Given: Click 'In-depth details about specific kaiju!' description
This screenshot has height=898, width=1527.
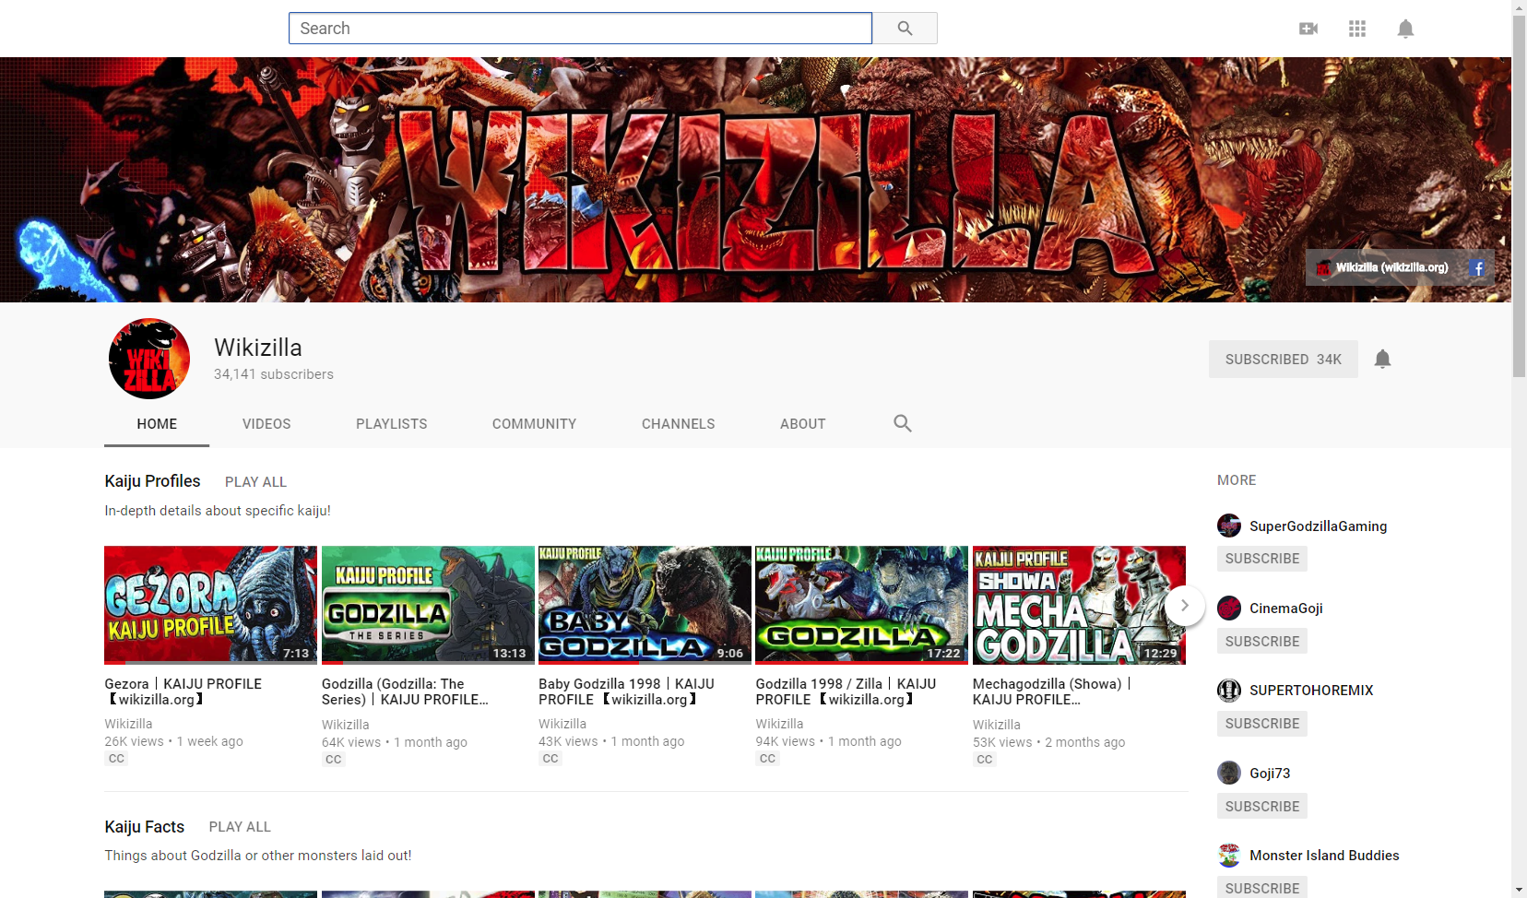Looking at the screenshot, I should 218,511.
